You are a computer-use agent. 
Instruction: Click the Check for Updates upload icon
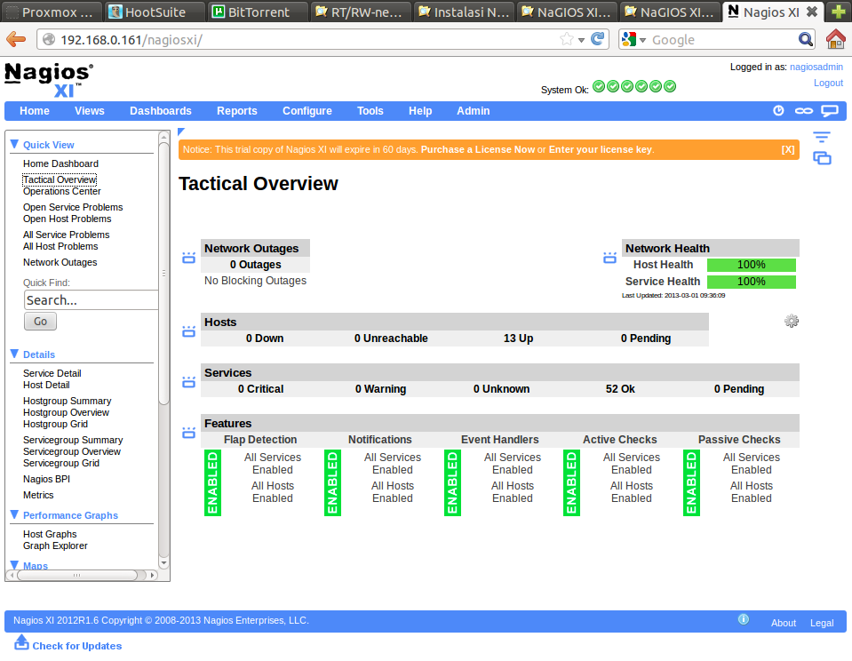click(22, 642)
